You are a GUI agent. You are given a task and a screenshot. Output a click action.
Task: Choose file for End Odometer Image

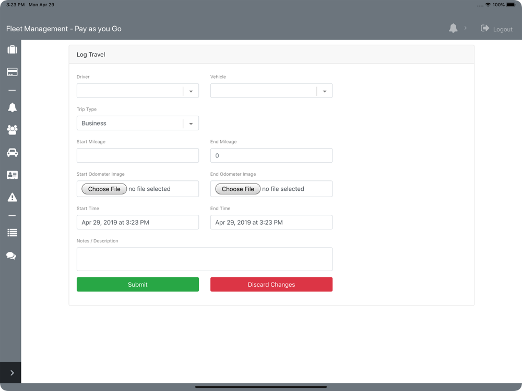pyautogui.click(x=238, y=189)
